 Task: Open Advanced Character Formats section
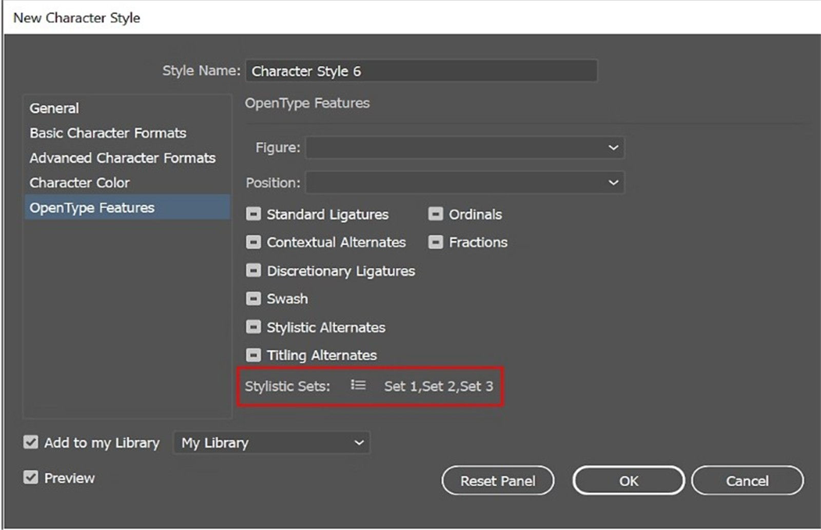tap(127, 158)
